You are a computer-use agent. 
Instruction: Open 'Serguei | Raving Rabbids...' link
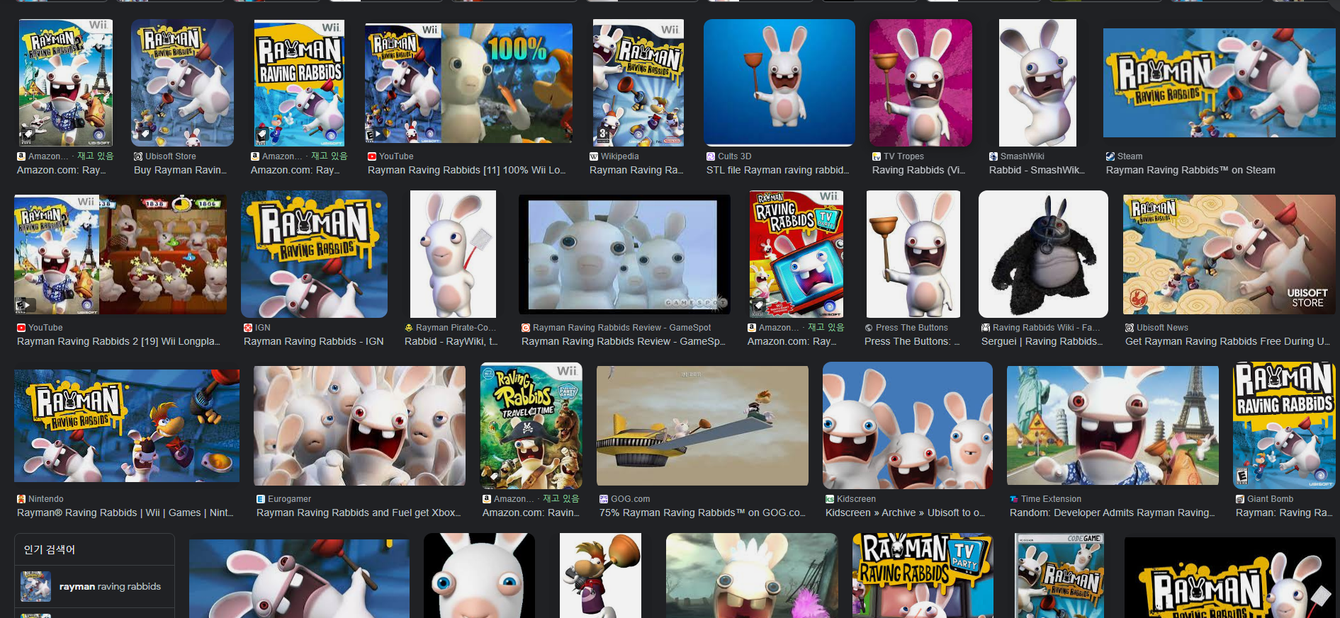(x=1042, y=341)
